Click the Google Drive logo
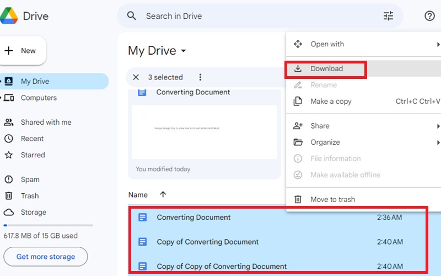This screenshot has height=276, width=441. pos(9,16)
